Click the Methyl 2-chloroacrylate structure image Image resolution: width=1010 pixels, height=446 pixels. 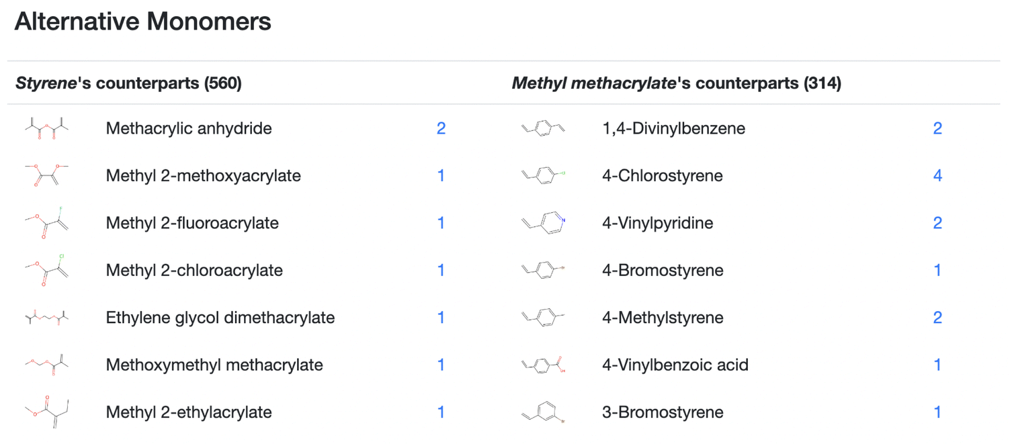coord(46,270)
